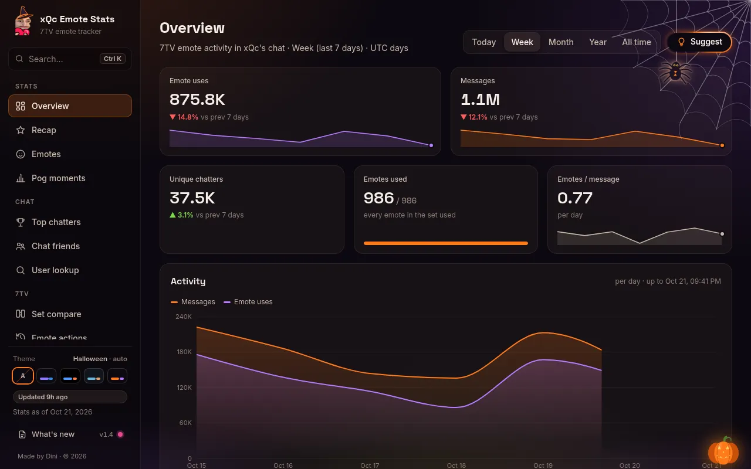Screen dimensions: 751x469
Task: Focus the Search input field
Action: tap(70, 59)
